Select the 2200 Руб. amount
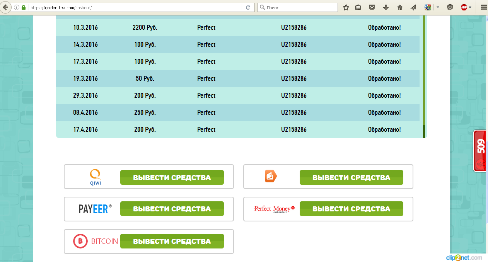Image resolution: width=488 pixels, height=262 pixels. 145,27
